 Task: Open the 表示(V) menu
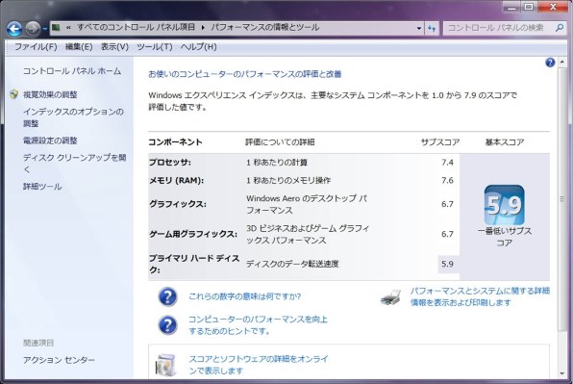click(x=114, y=47)
